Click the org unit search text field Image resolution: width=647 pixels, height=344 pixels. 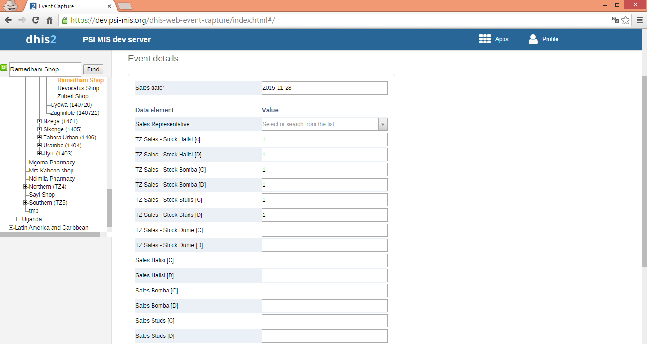45,69
